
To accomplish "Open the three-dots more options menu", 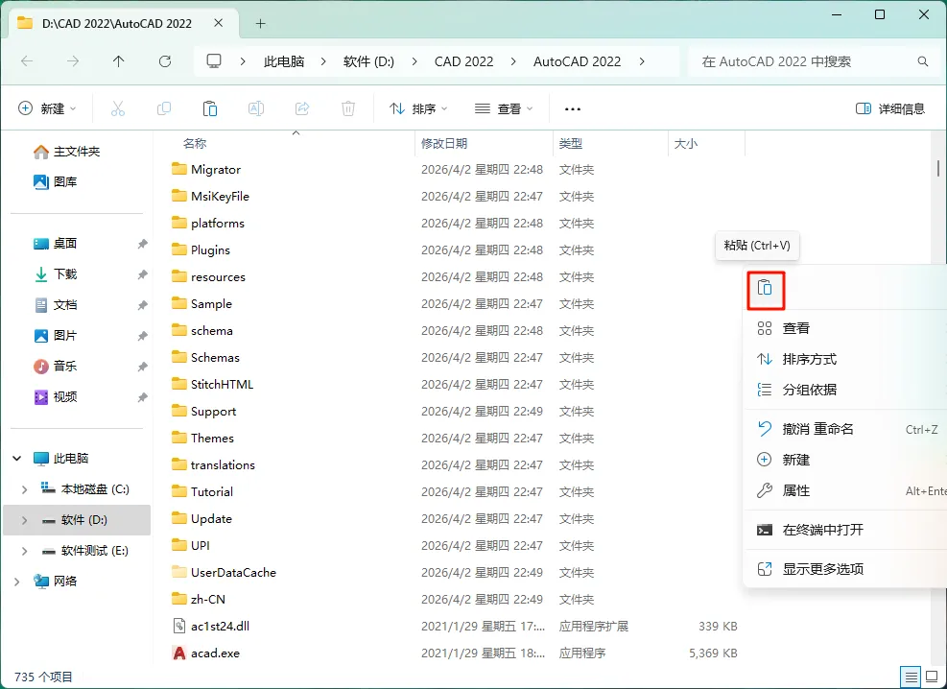I will [x=572, y=109].
